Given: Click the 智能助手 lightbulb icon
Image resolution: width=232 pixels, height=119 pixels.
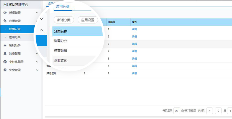Looking at the screenshot, I should (x=5, y=46).
